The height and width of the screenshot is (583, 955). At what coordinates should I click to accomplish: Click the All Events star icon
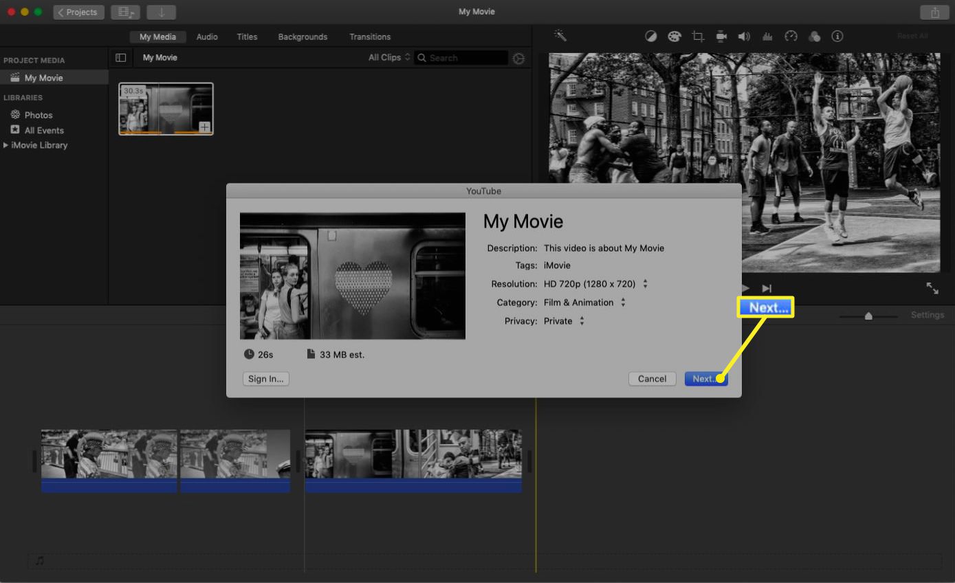[15, 130]
